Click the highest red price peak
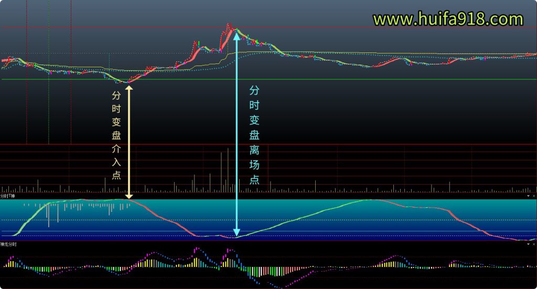 (x=229, y=25)
